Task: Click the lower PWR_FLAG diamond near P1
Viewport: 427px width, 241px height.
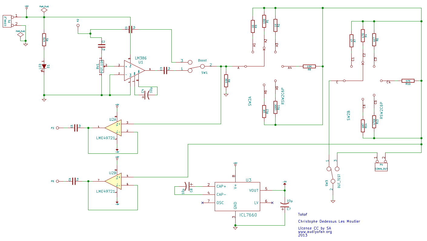Action: point(21,35)
